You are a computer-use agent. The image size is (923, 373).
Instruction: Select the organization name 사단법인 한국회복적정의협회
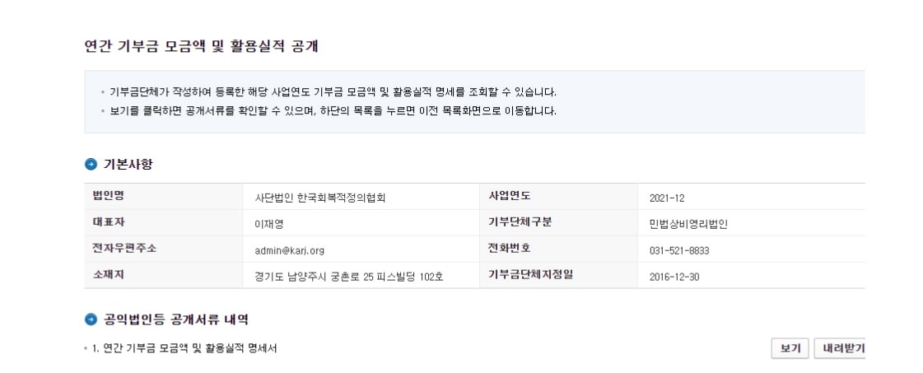point(320,198)
